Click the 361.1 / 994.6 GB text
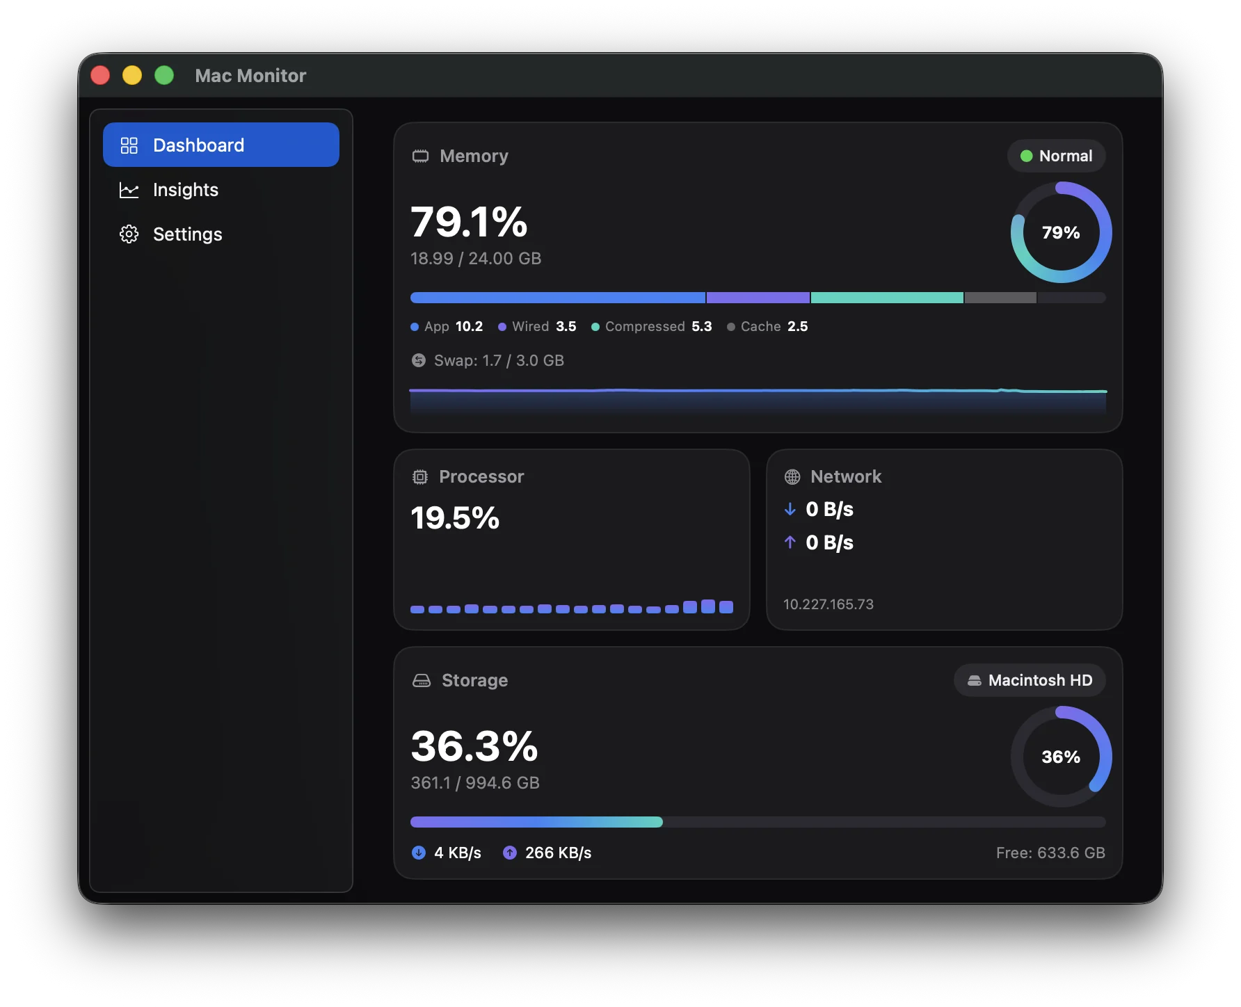 coord(475,783)
